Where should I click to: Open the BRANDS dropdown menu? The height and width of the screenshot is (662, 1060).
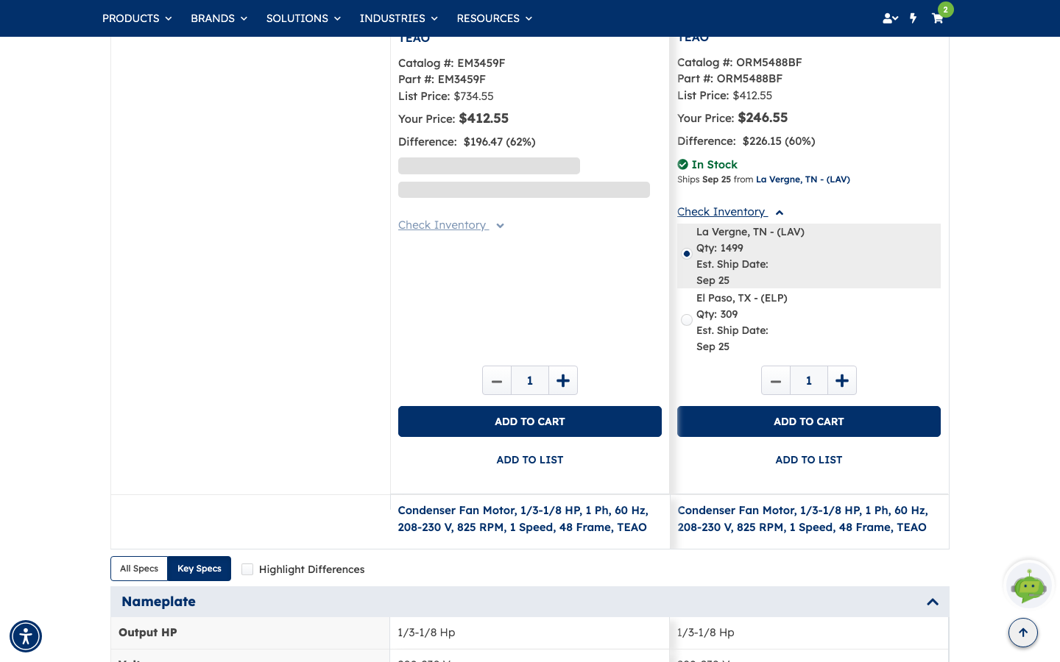pos(219,18)
